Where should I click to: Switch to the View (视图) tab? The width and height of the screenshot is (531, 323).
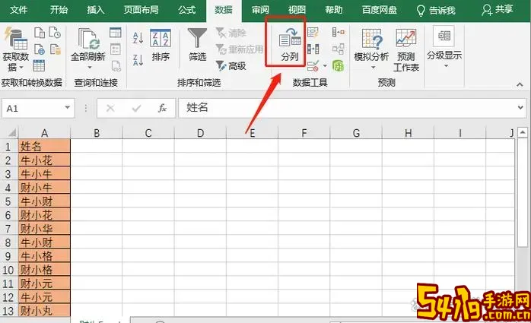click(297, 10)
